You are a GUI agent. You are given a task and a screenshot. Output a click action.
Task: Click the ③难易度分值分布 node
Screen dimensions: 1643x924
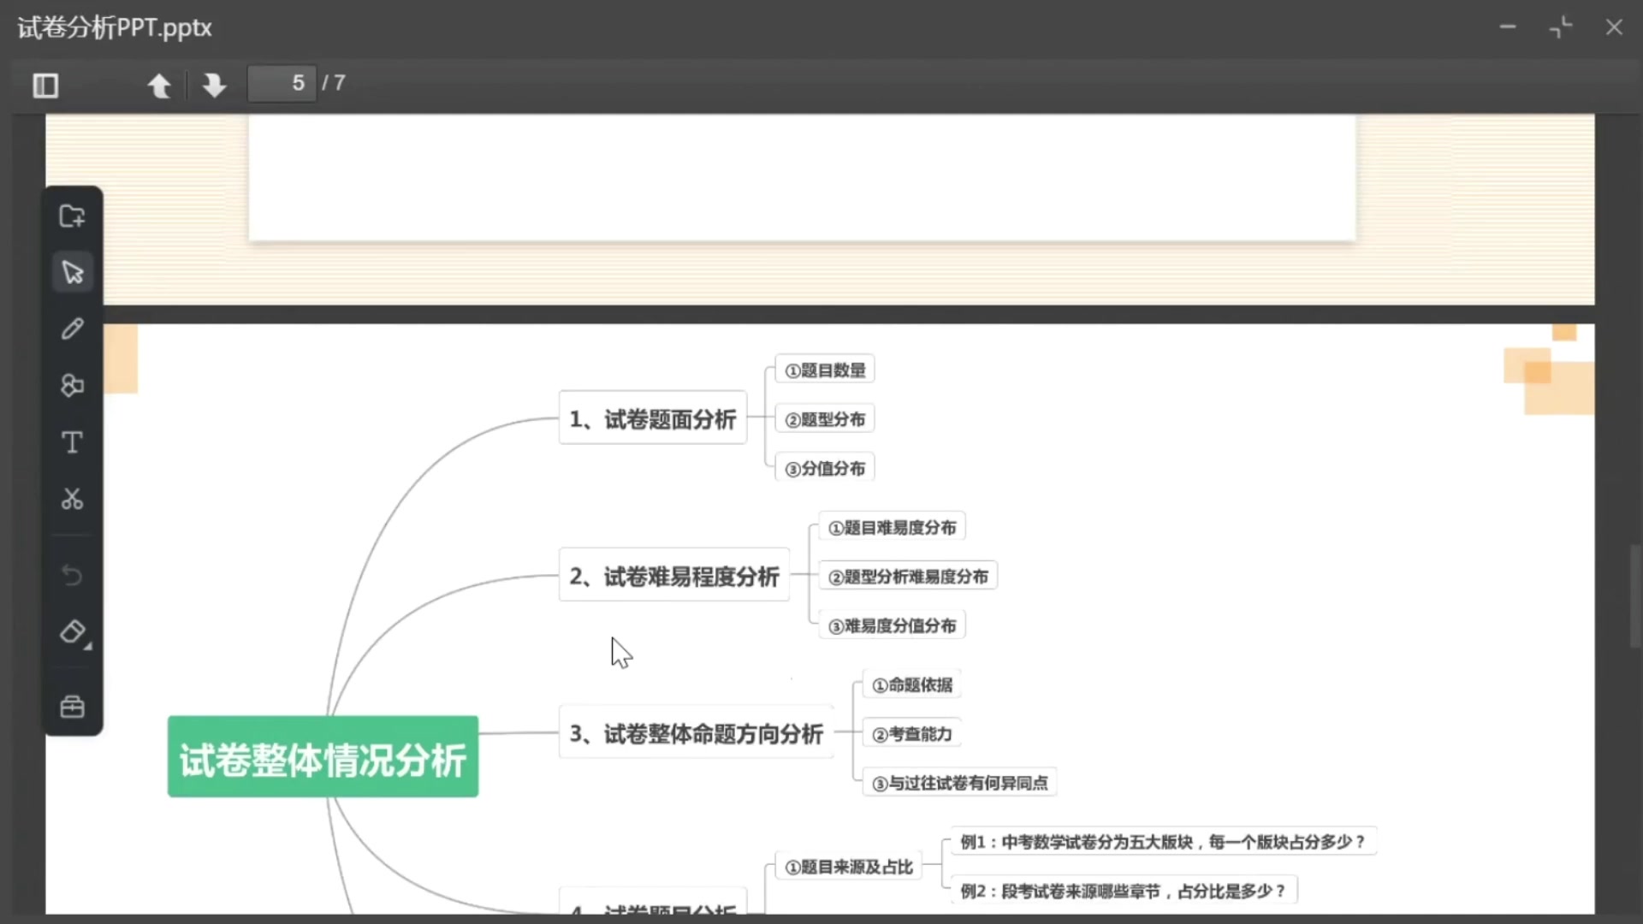[893, 625]
